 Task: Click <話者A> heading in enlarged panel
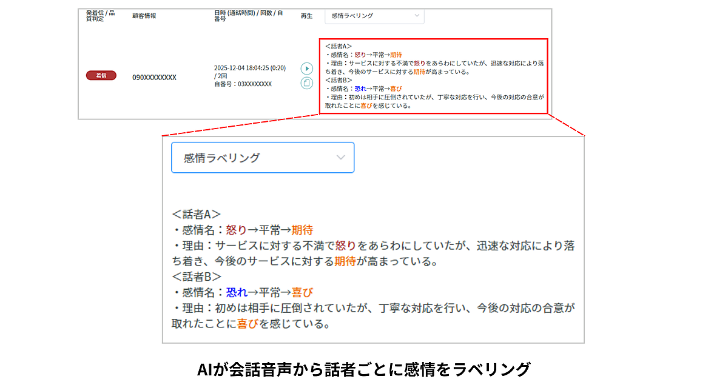point(196,214)
